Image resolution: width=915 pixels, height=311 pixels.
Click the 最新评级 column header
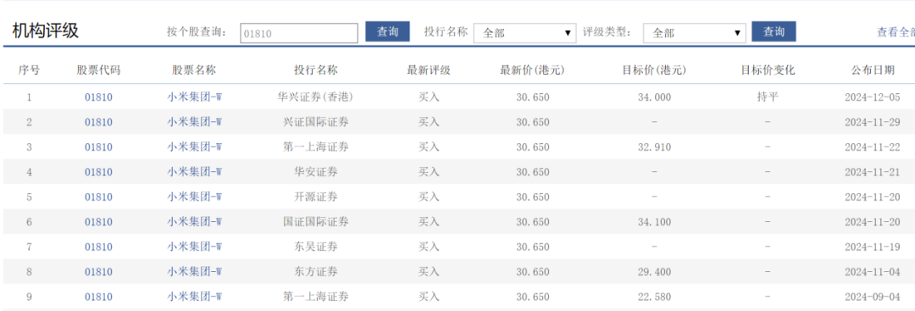pos(429,70)
